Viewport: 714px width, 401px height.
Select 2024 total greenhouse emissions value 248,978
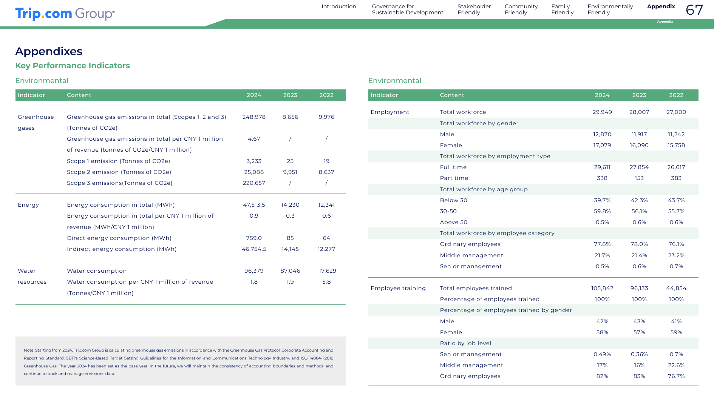tap(254, 117)
